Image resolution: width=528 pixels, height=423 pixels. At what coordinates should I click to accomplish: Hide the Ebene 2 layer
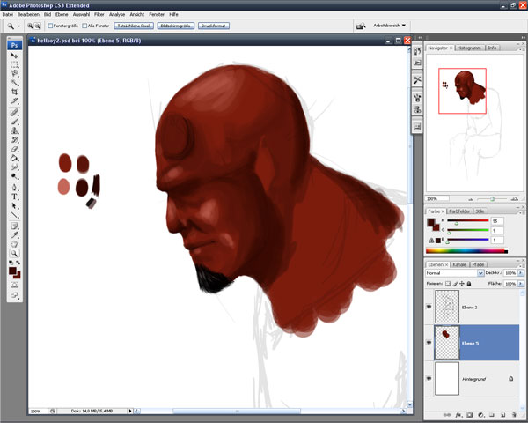click(429, 307)
